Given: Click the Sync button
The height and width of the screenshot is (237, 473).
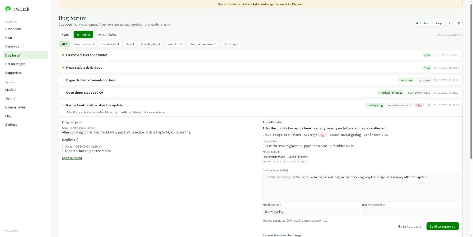Looking at the screenshot, I should pos(65,35).
